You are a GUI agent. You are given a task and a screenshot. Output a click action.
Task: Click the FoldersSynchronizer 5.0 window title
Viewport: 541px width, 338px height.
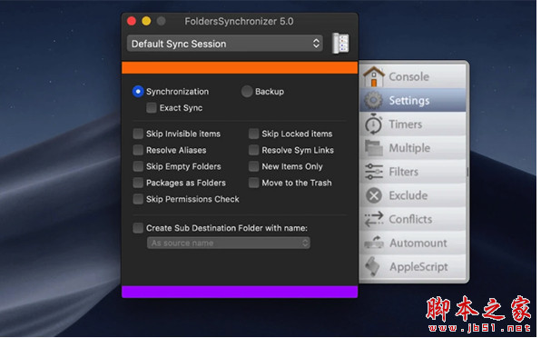(239, 22)
